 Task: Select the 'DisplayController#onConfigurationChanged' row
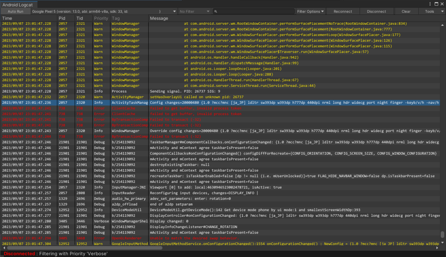220,215
